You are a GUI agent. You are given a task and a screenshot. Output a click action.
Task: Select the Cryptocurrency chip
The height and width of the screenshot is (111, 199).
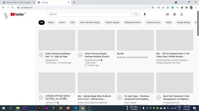click(x=153, y=23)
